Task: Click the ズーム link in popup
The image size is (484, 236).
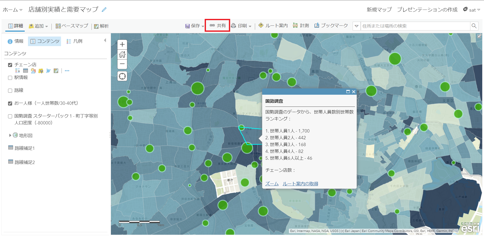Action: pos(272,184)
